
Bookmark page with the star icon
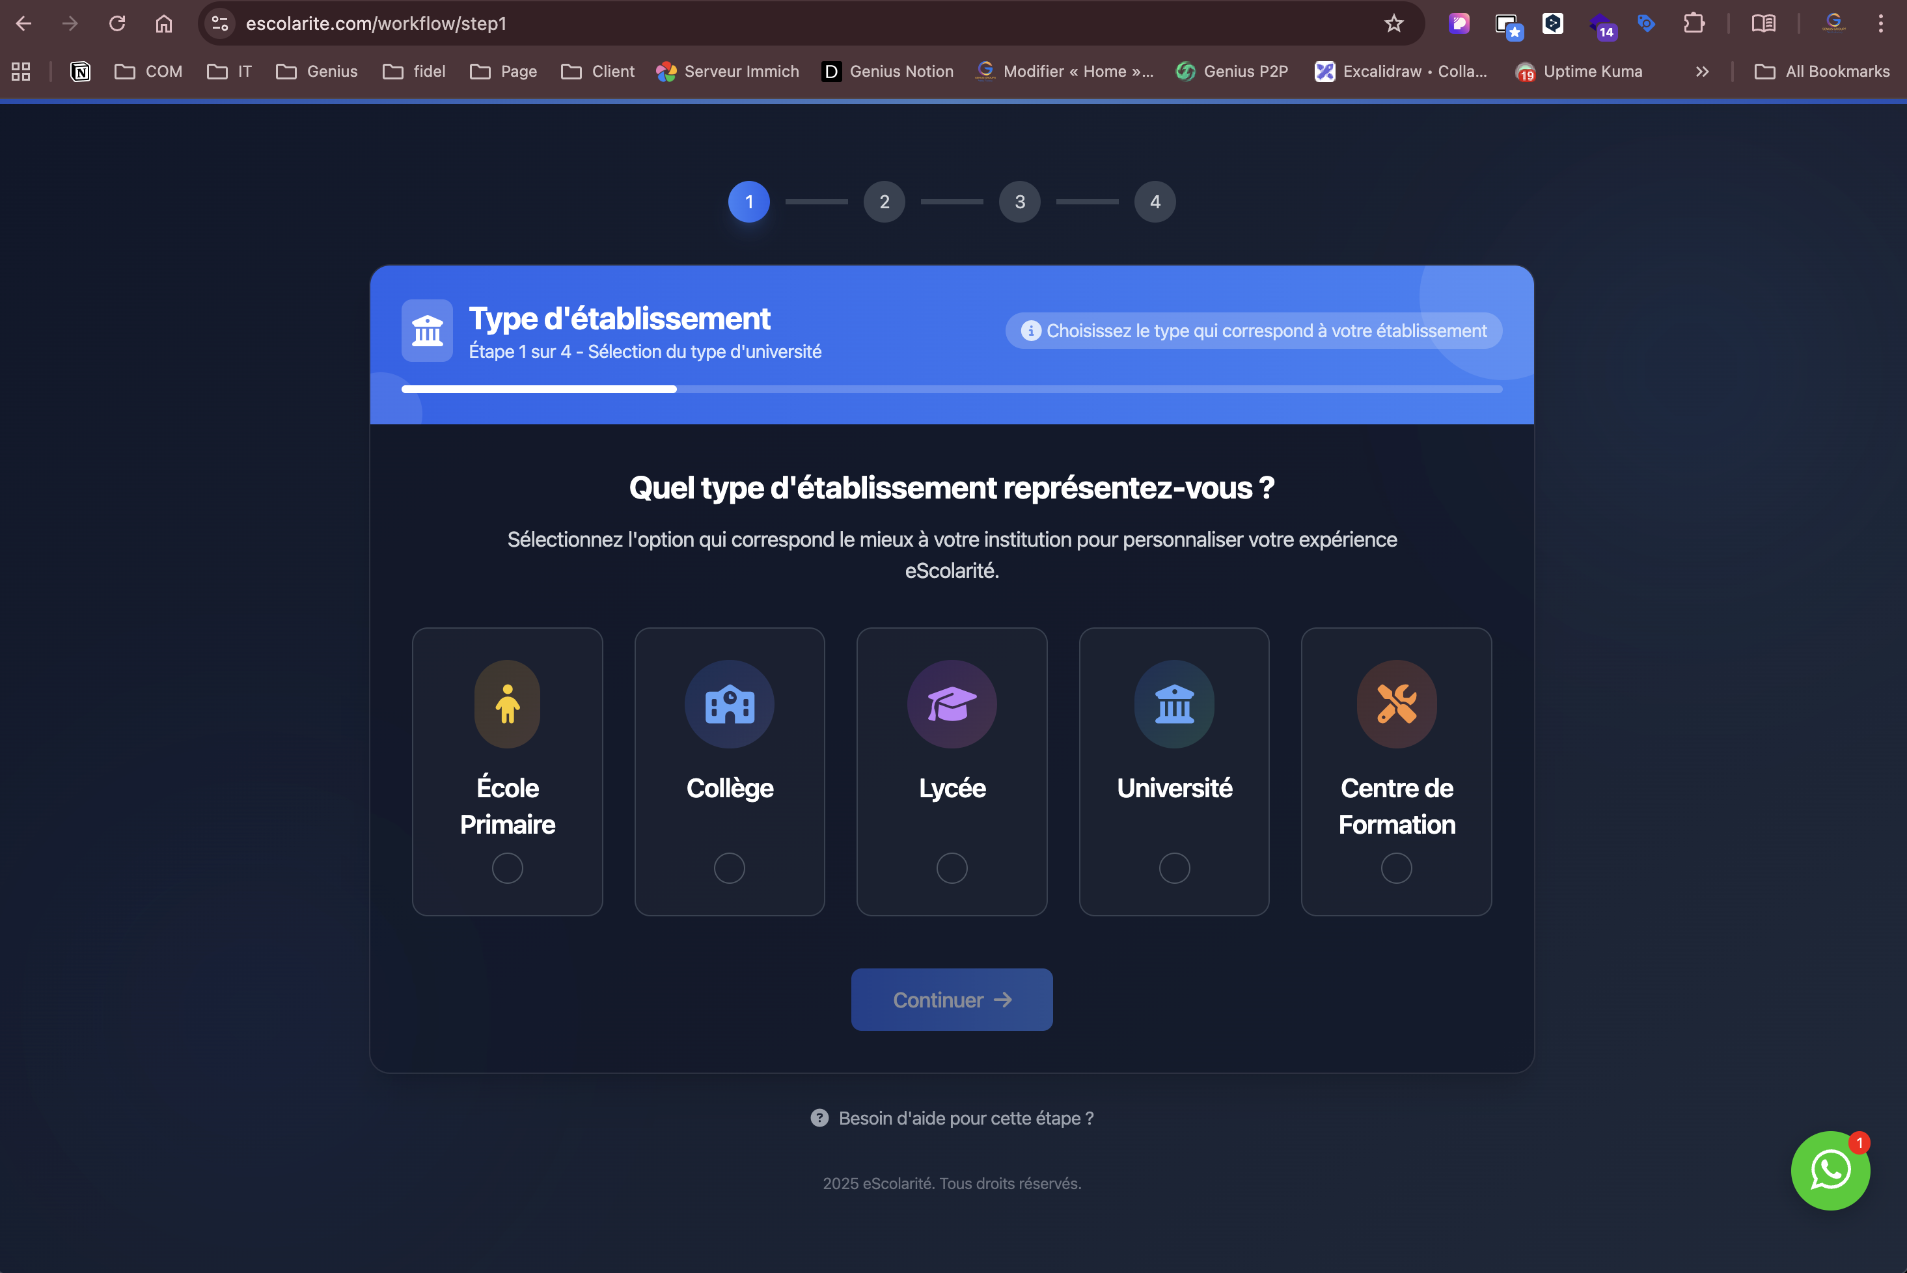click(x=1394, y=23)
